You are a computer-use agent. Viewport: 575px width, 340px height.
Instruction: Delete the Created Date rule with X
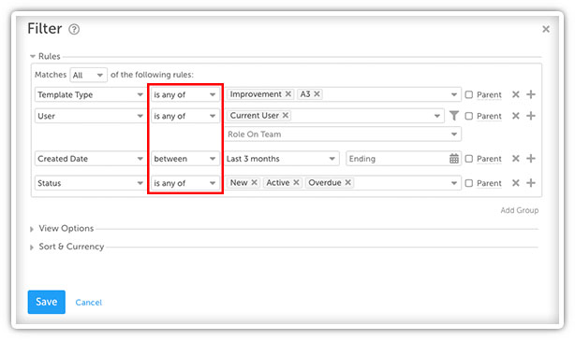516,159
